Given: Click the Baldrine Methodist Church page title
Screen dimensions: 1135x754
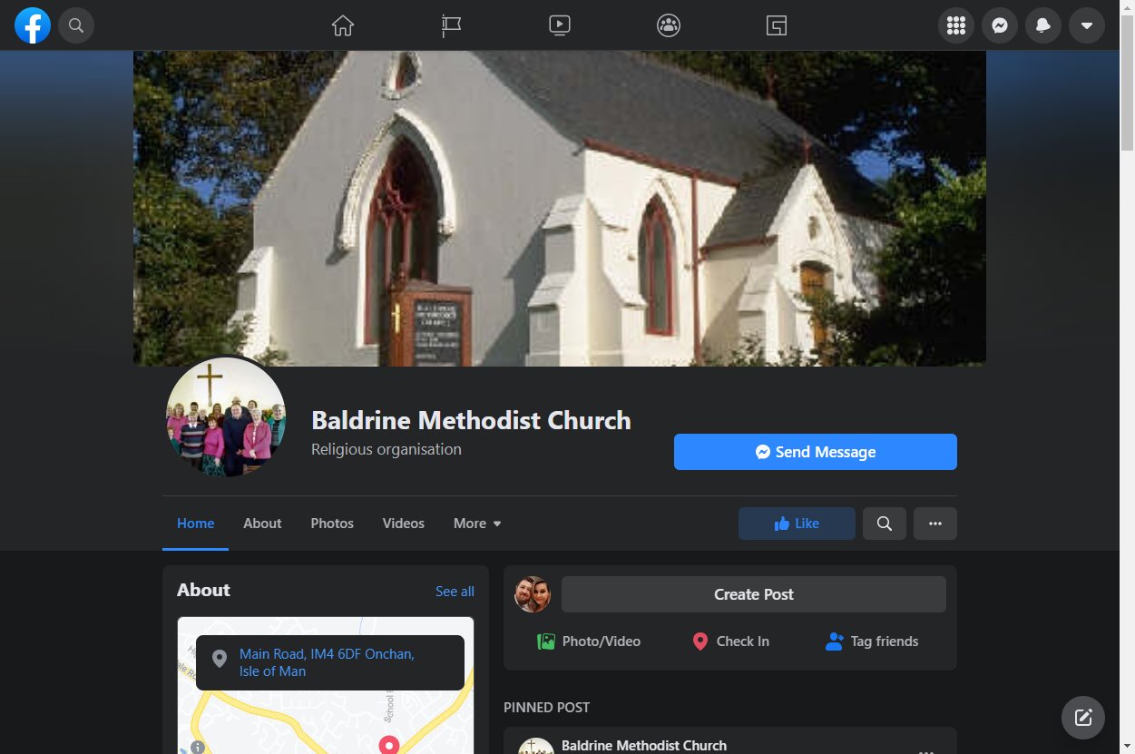Looking at the screenshot, I should tap(471, 420).
